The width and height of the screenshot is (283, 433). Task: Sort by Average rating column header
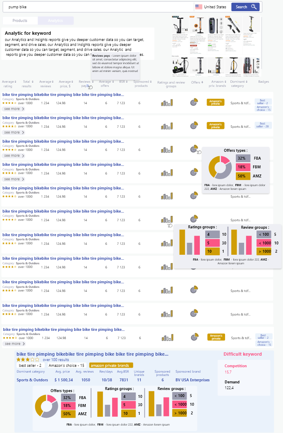pos(8,84)
